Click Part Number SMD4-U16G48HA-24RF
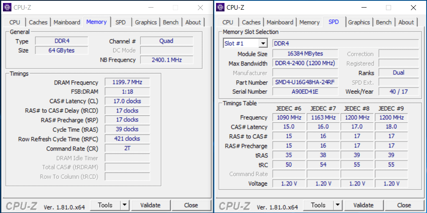Image resolution: width=427 pixels, height=213 pixels. [x=305, y=82]
